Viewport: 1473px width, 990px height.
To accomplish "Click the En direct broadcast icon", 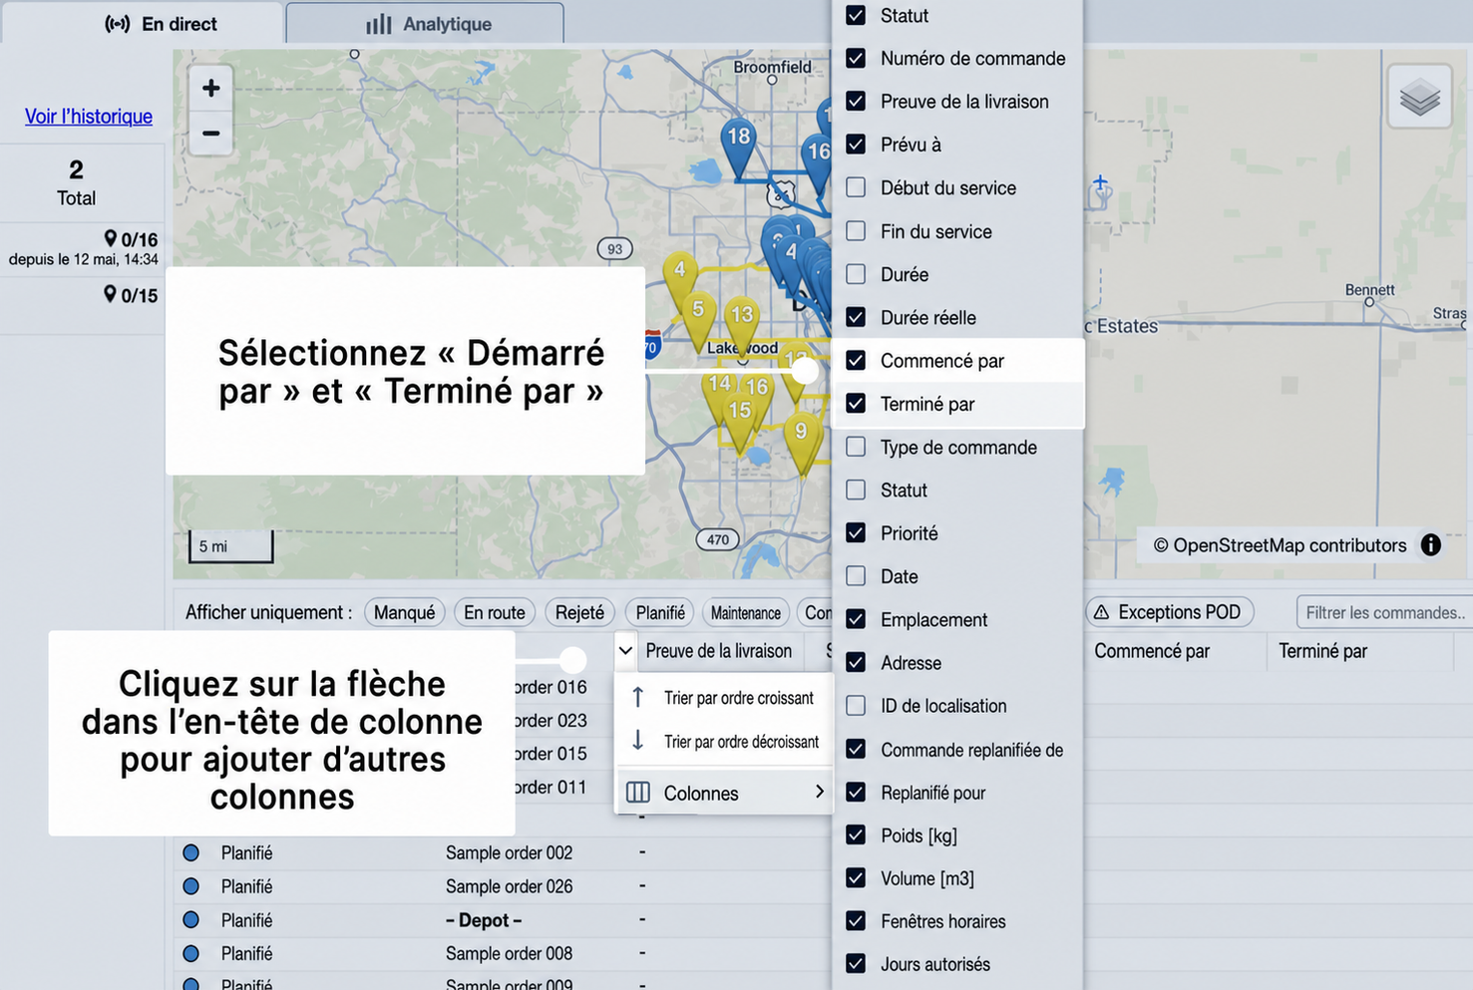I will (x=118, y=24).
